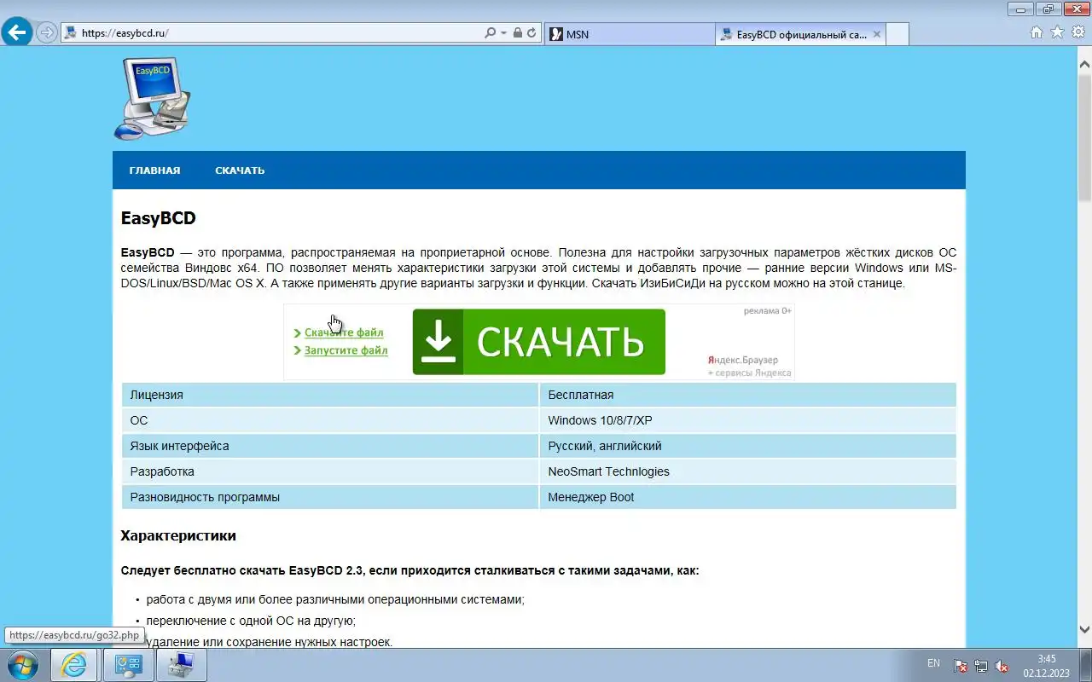
Task: Click the muted volume tray icon
Action: tap(1002, 666)
